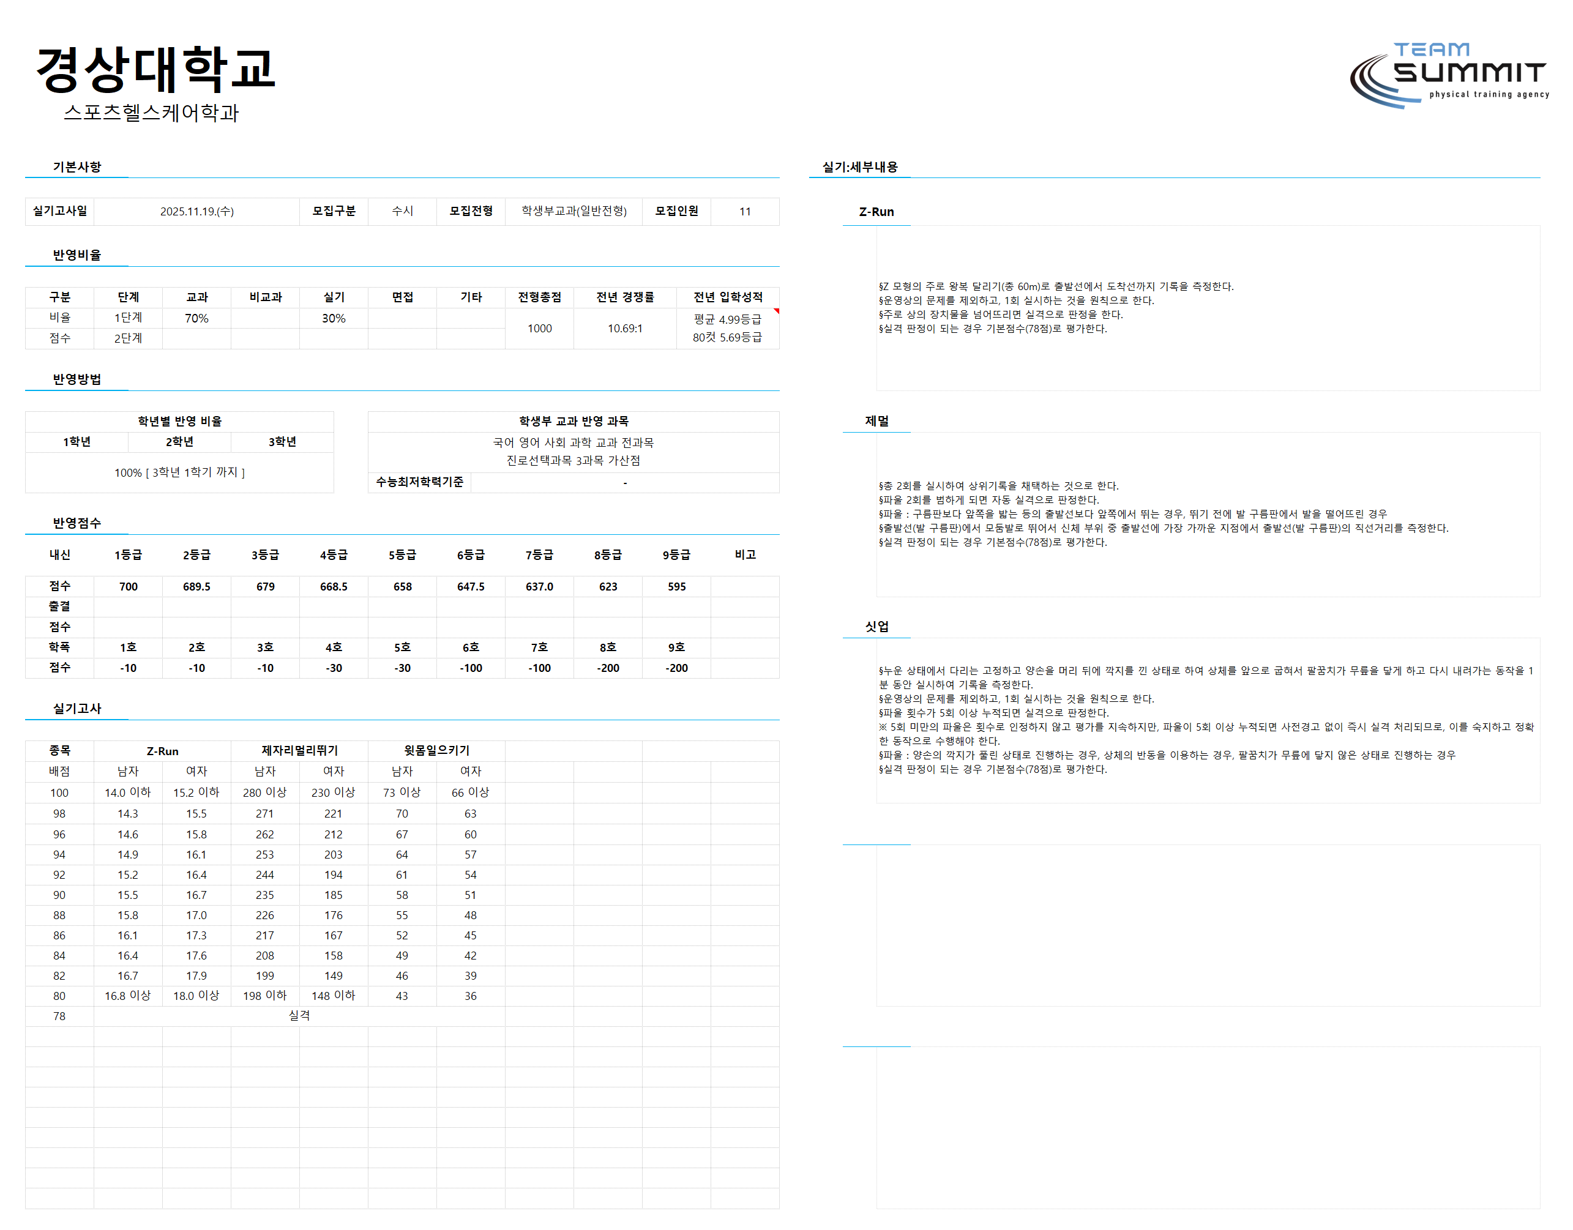1573x1230 pixels.
Task: Click the 9등급 score 595
Action: tap(676, 587)
